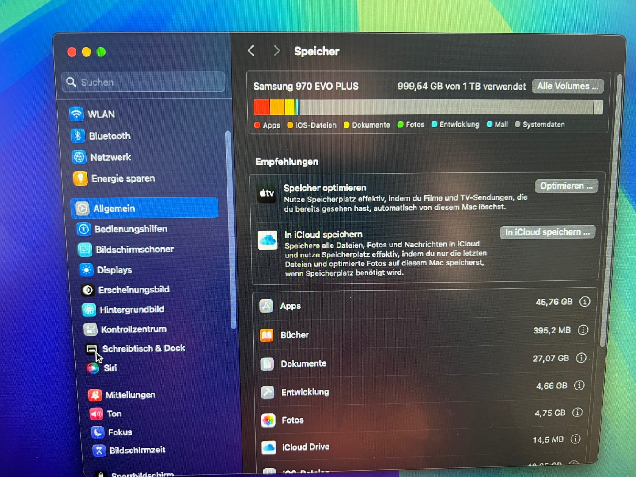Click the red Apps segment of the storage bar
The width and height of the screenshot is (636, 477).
click(x=262, y=107)
